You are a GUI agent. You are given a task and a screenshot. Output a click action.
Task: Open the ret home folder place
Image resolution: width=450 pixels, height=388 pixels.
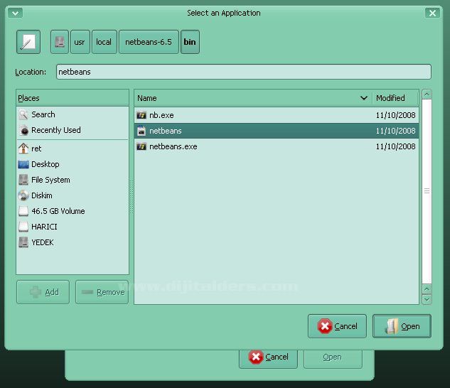(73, 149)
